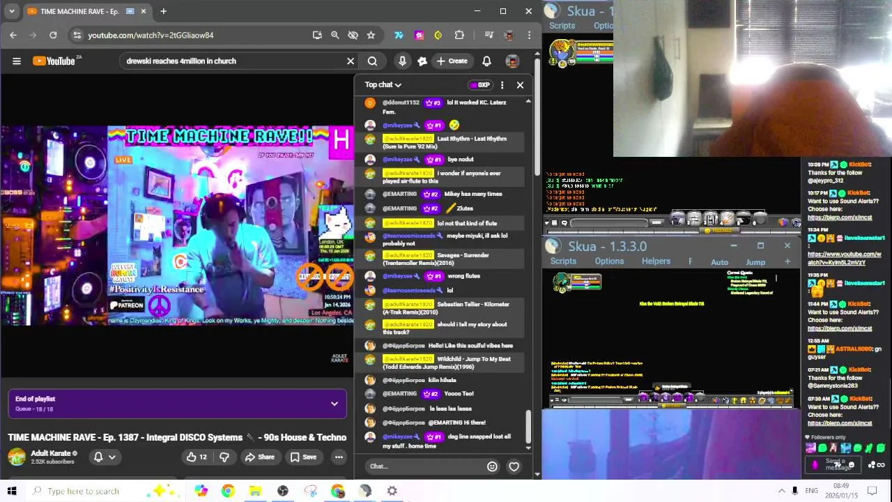Open Helpers menu in lower Skua window

656,261
